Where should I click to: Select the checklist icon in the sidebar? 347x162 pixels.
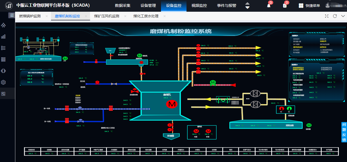4,48
